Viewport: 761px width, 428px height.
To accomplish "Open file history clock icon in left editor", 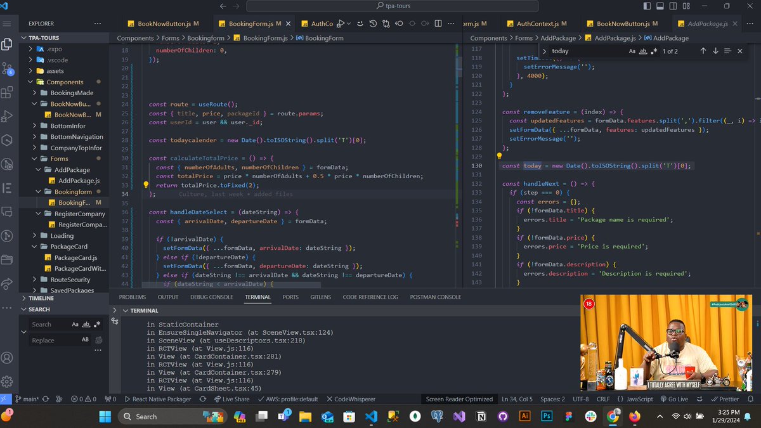I will pyautogui.click(x=372, y=23).
